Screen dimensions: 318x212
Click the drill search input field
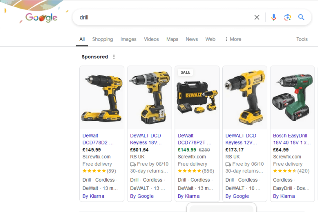[x=163, y=17]
